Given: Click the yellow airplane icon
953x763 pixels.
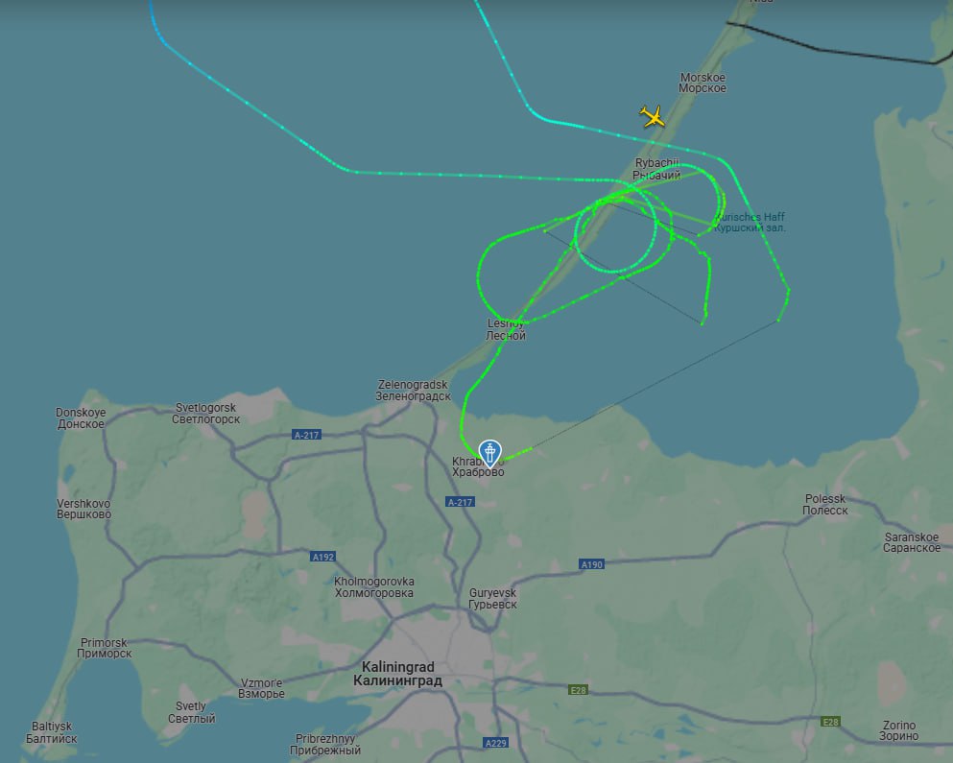Looking at the screenshot, I should click(x=653, y=116).
